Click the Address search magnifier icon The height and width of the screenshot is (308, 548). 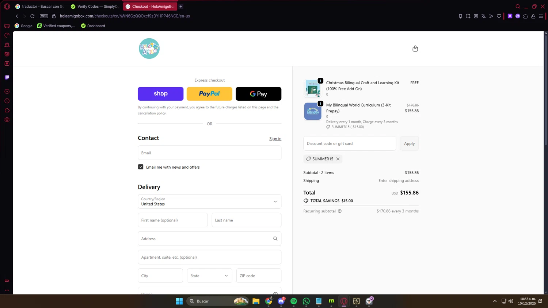point(275,239)
